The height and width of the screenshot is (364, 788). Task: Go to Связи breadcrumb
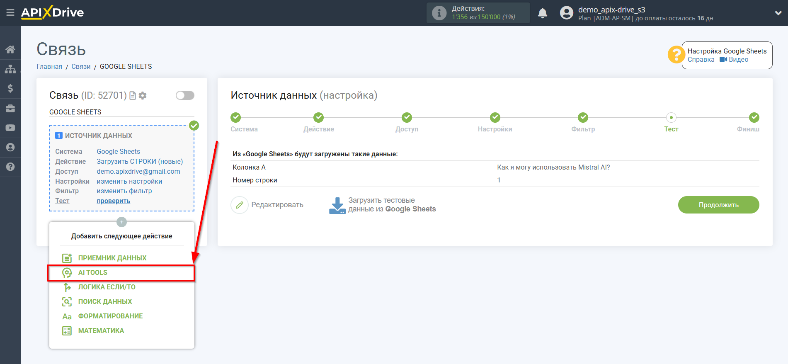tap(81, 66)
